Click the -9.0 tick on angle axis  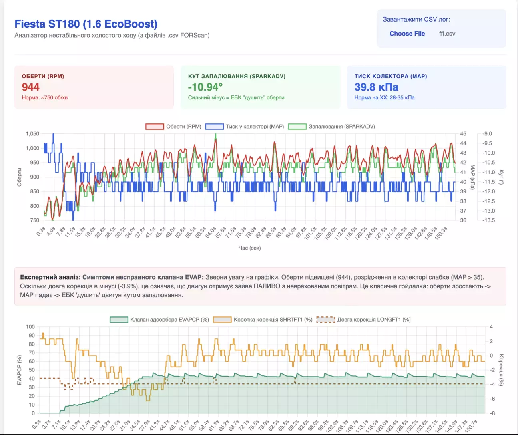tap(487, 134)
